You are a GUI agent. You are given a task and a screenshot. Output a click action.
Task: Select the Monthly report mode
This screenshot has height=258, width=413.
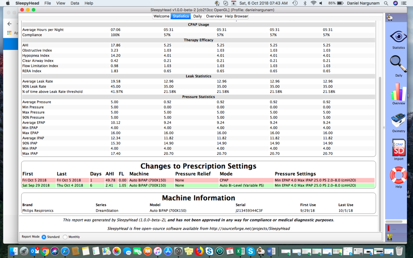click(x=65, y=237)
